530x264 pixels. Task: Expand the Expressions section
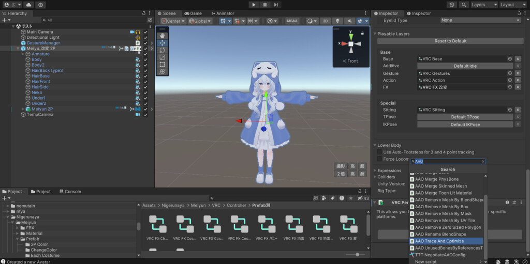375,170
